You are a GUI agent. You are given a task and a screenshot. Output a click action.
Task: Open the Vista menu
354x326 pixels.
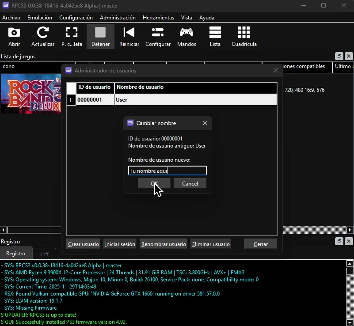(x=187, y=18)
